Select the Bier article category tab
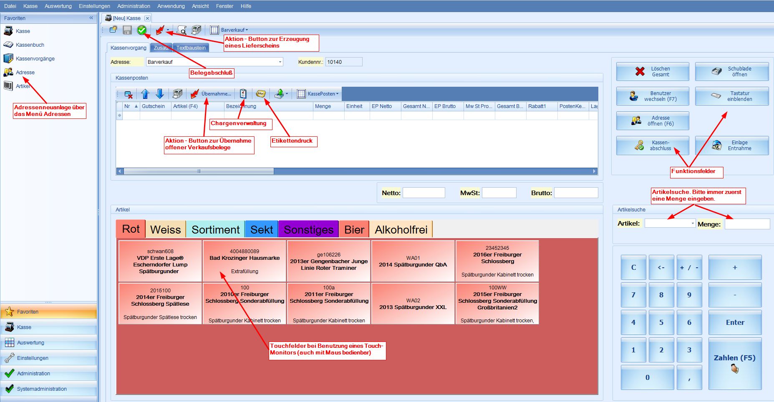Image resolution: width=774 pixels, height=402 pixels. pyautogui.click(x=354, y=229)
